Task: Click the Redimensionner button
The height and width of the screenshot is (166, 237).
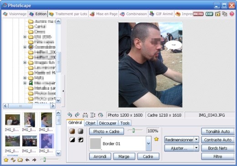Action: 179,140
